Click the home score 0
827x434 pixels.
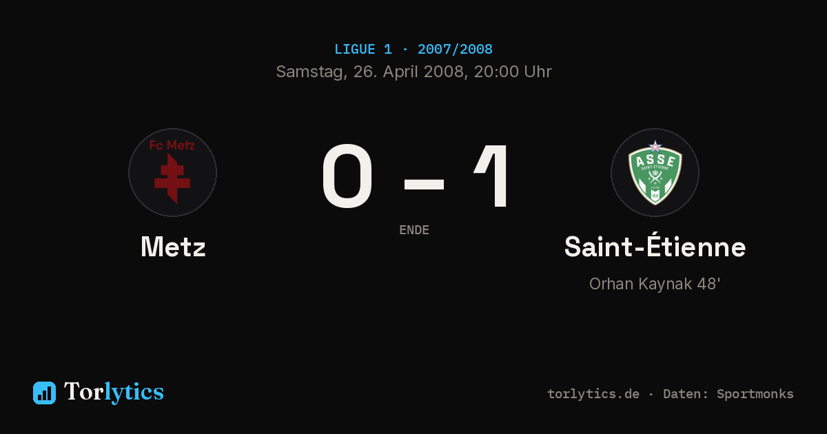(x=348, y=176)
